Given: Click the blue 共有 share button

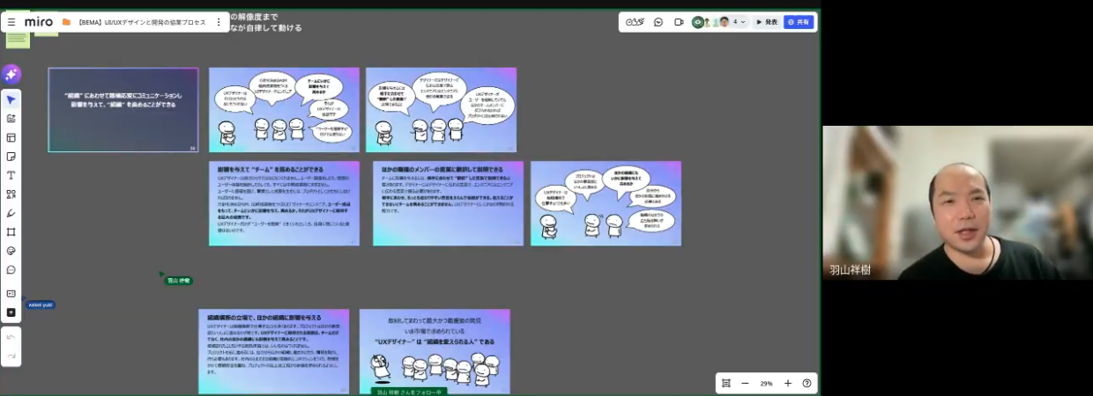Looking at the screenshot, I should [799, 22].
